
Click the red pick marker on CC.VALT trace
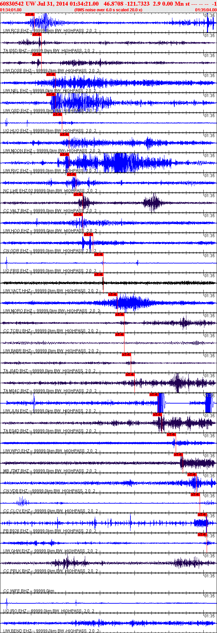click(x=78, y=194)
